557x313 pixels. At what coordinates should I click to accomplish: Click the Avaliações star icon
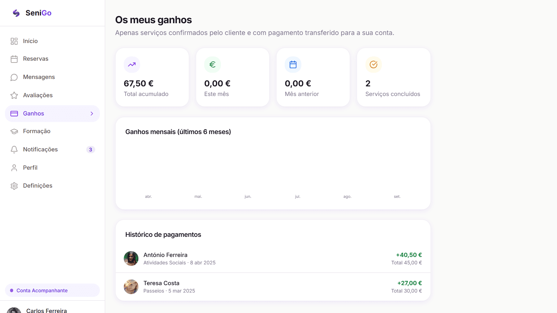click(14, 95)
